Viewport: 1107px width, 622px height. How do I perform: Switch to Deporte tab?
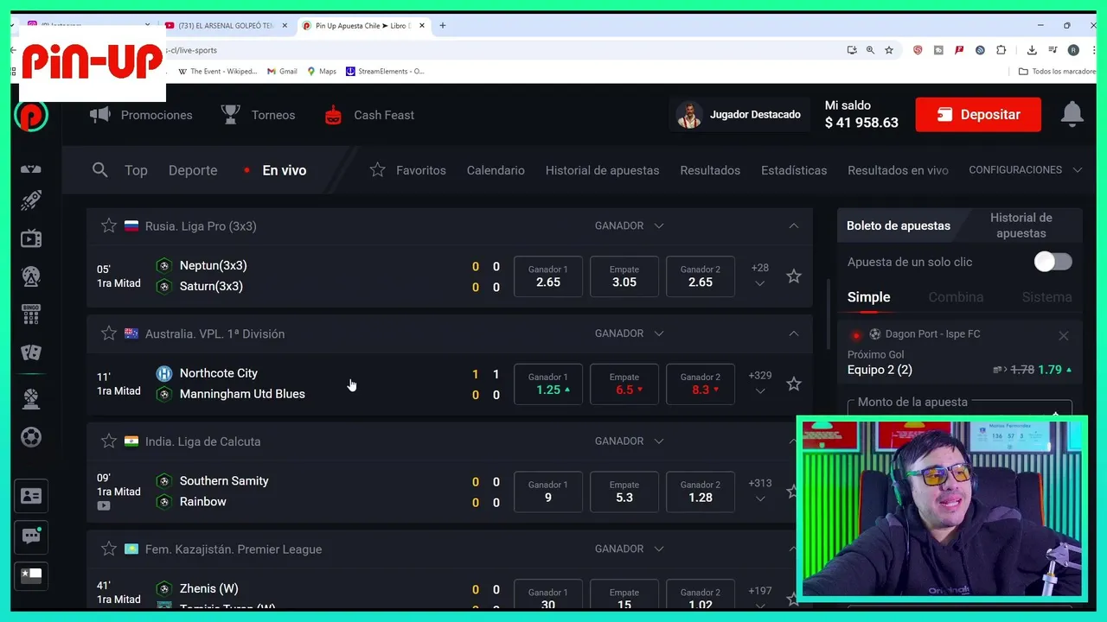[193, 170]
